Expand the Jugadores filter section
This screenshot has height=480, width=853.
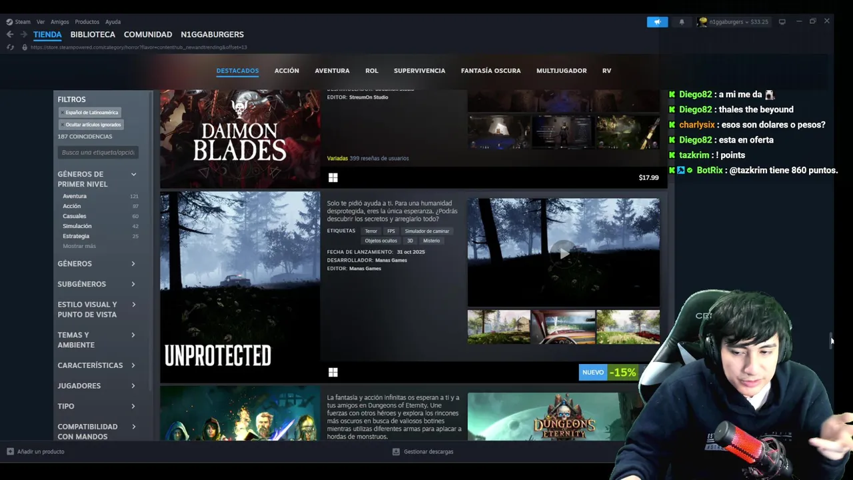[133, 386]
